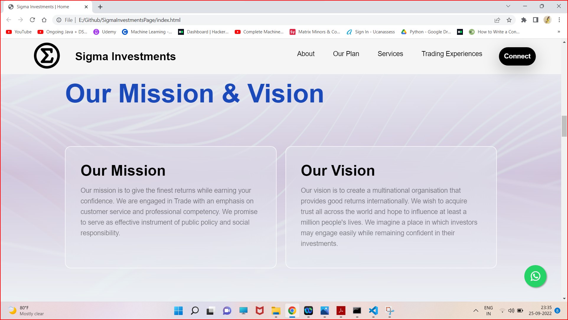Viewport: 568px width, 320px height.
Task: Open the Chrome extensions puzzle icon
Action: pyautogui.click(x=524, y=20)
